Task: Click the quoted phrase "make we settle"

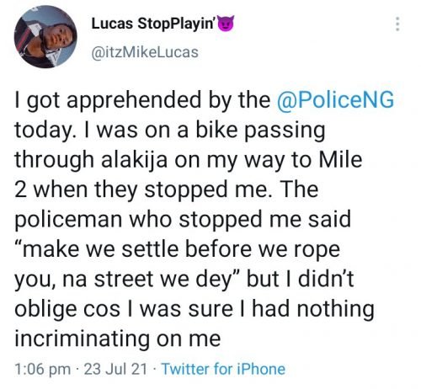Action: click(x=97, y=248)
